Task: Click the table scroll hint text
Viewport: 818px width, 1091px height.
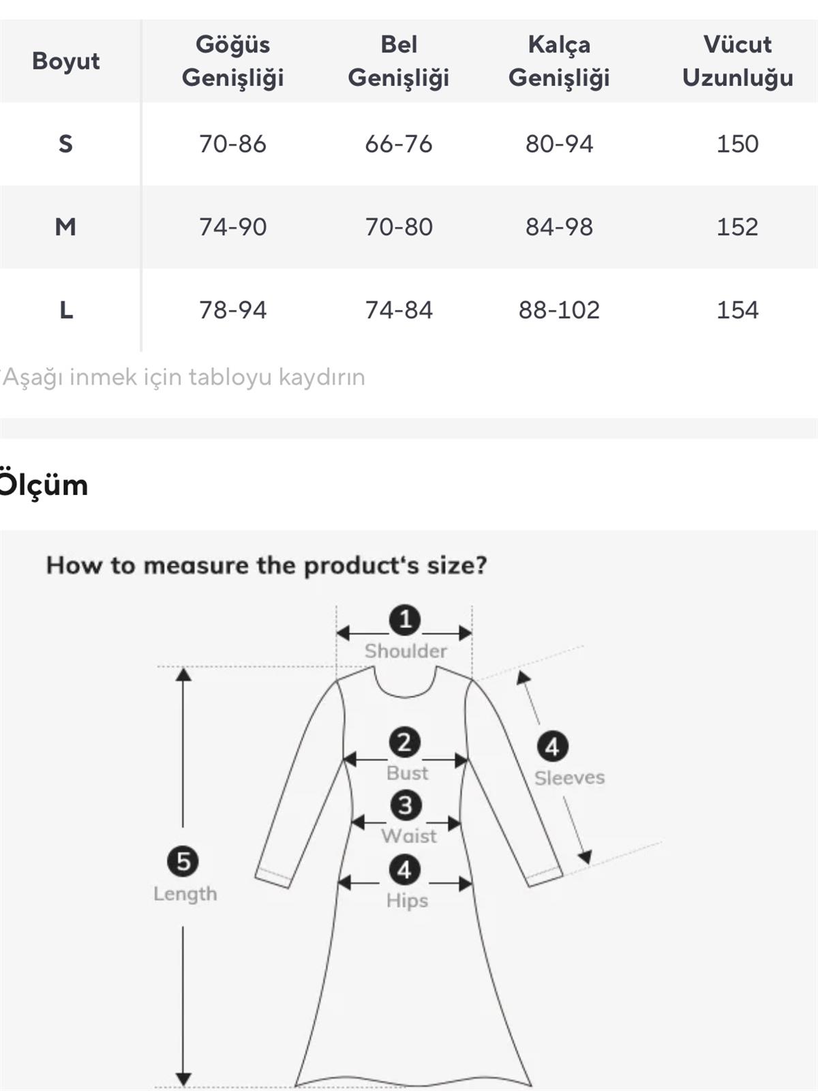Action: pyautogui.click(x=183, y=377)
